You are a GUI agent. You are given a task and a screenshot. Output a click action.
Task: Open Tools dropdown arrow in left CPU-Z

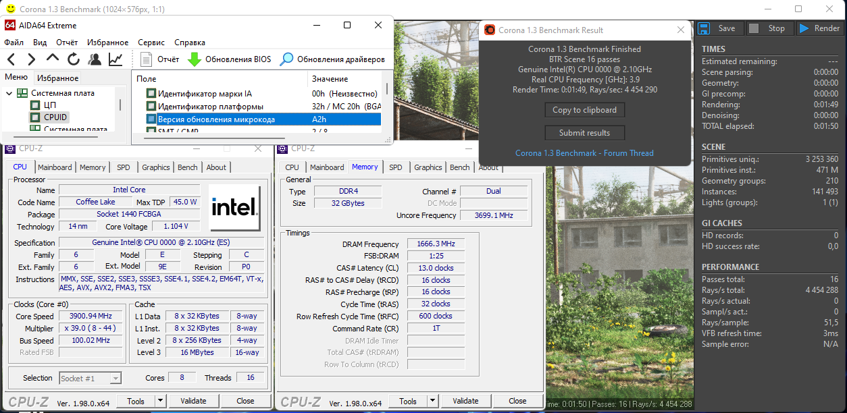point(160,401)
